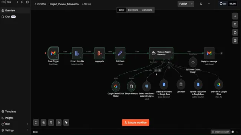Click the logs pop-out icon beside Clear execution

pyautogui.click(x=233, y=132)
